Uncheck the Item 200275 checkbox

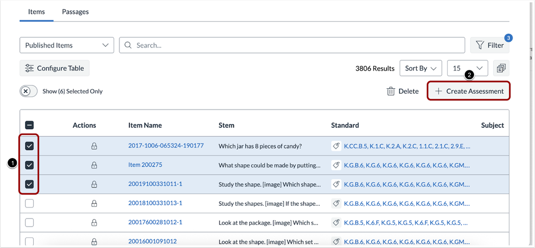29,165
